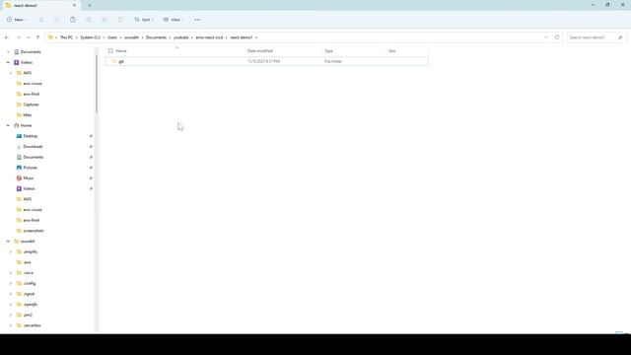The width and height of the screenshot is (631, 355).
Task: Click the Delete trash icon
Action: pos(120,20)
